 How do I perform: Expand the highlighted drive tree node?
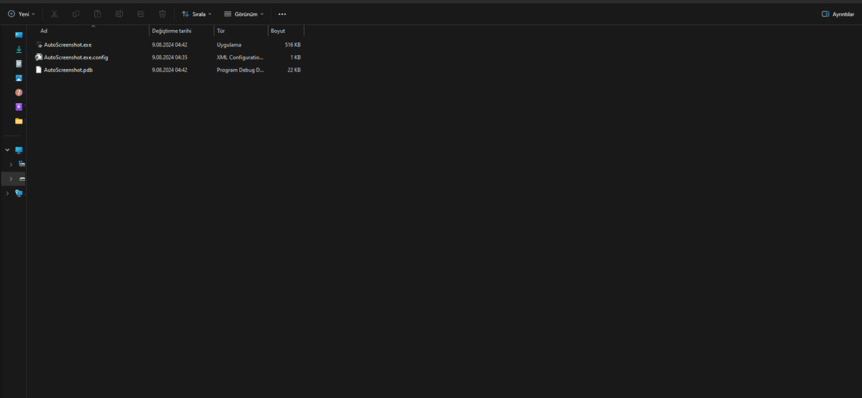[11, 179]
